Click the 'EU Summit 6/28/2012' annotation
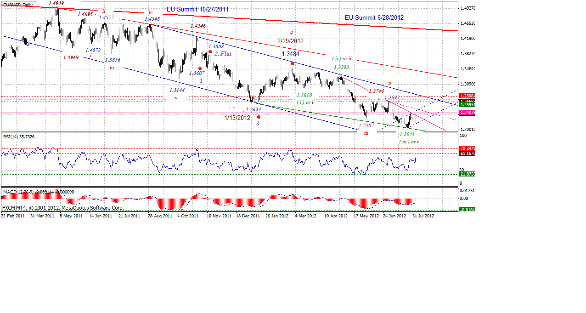586x313 pixels. click(x=374, y=17)
